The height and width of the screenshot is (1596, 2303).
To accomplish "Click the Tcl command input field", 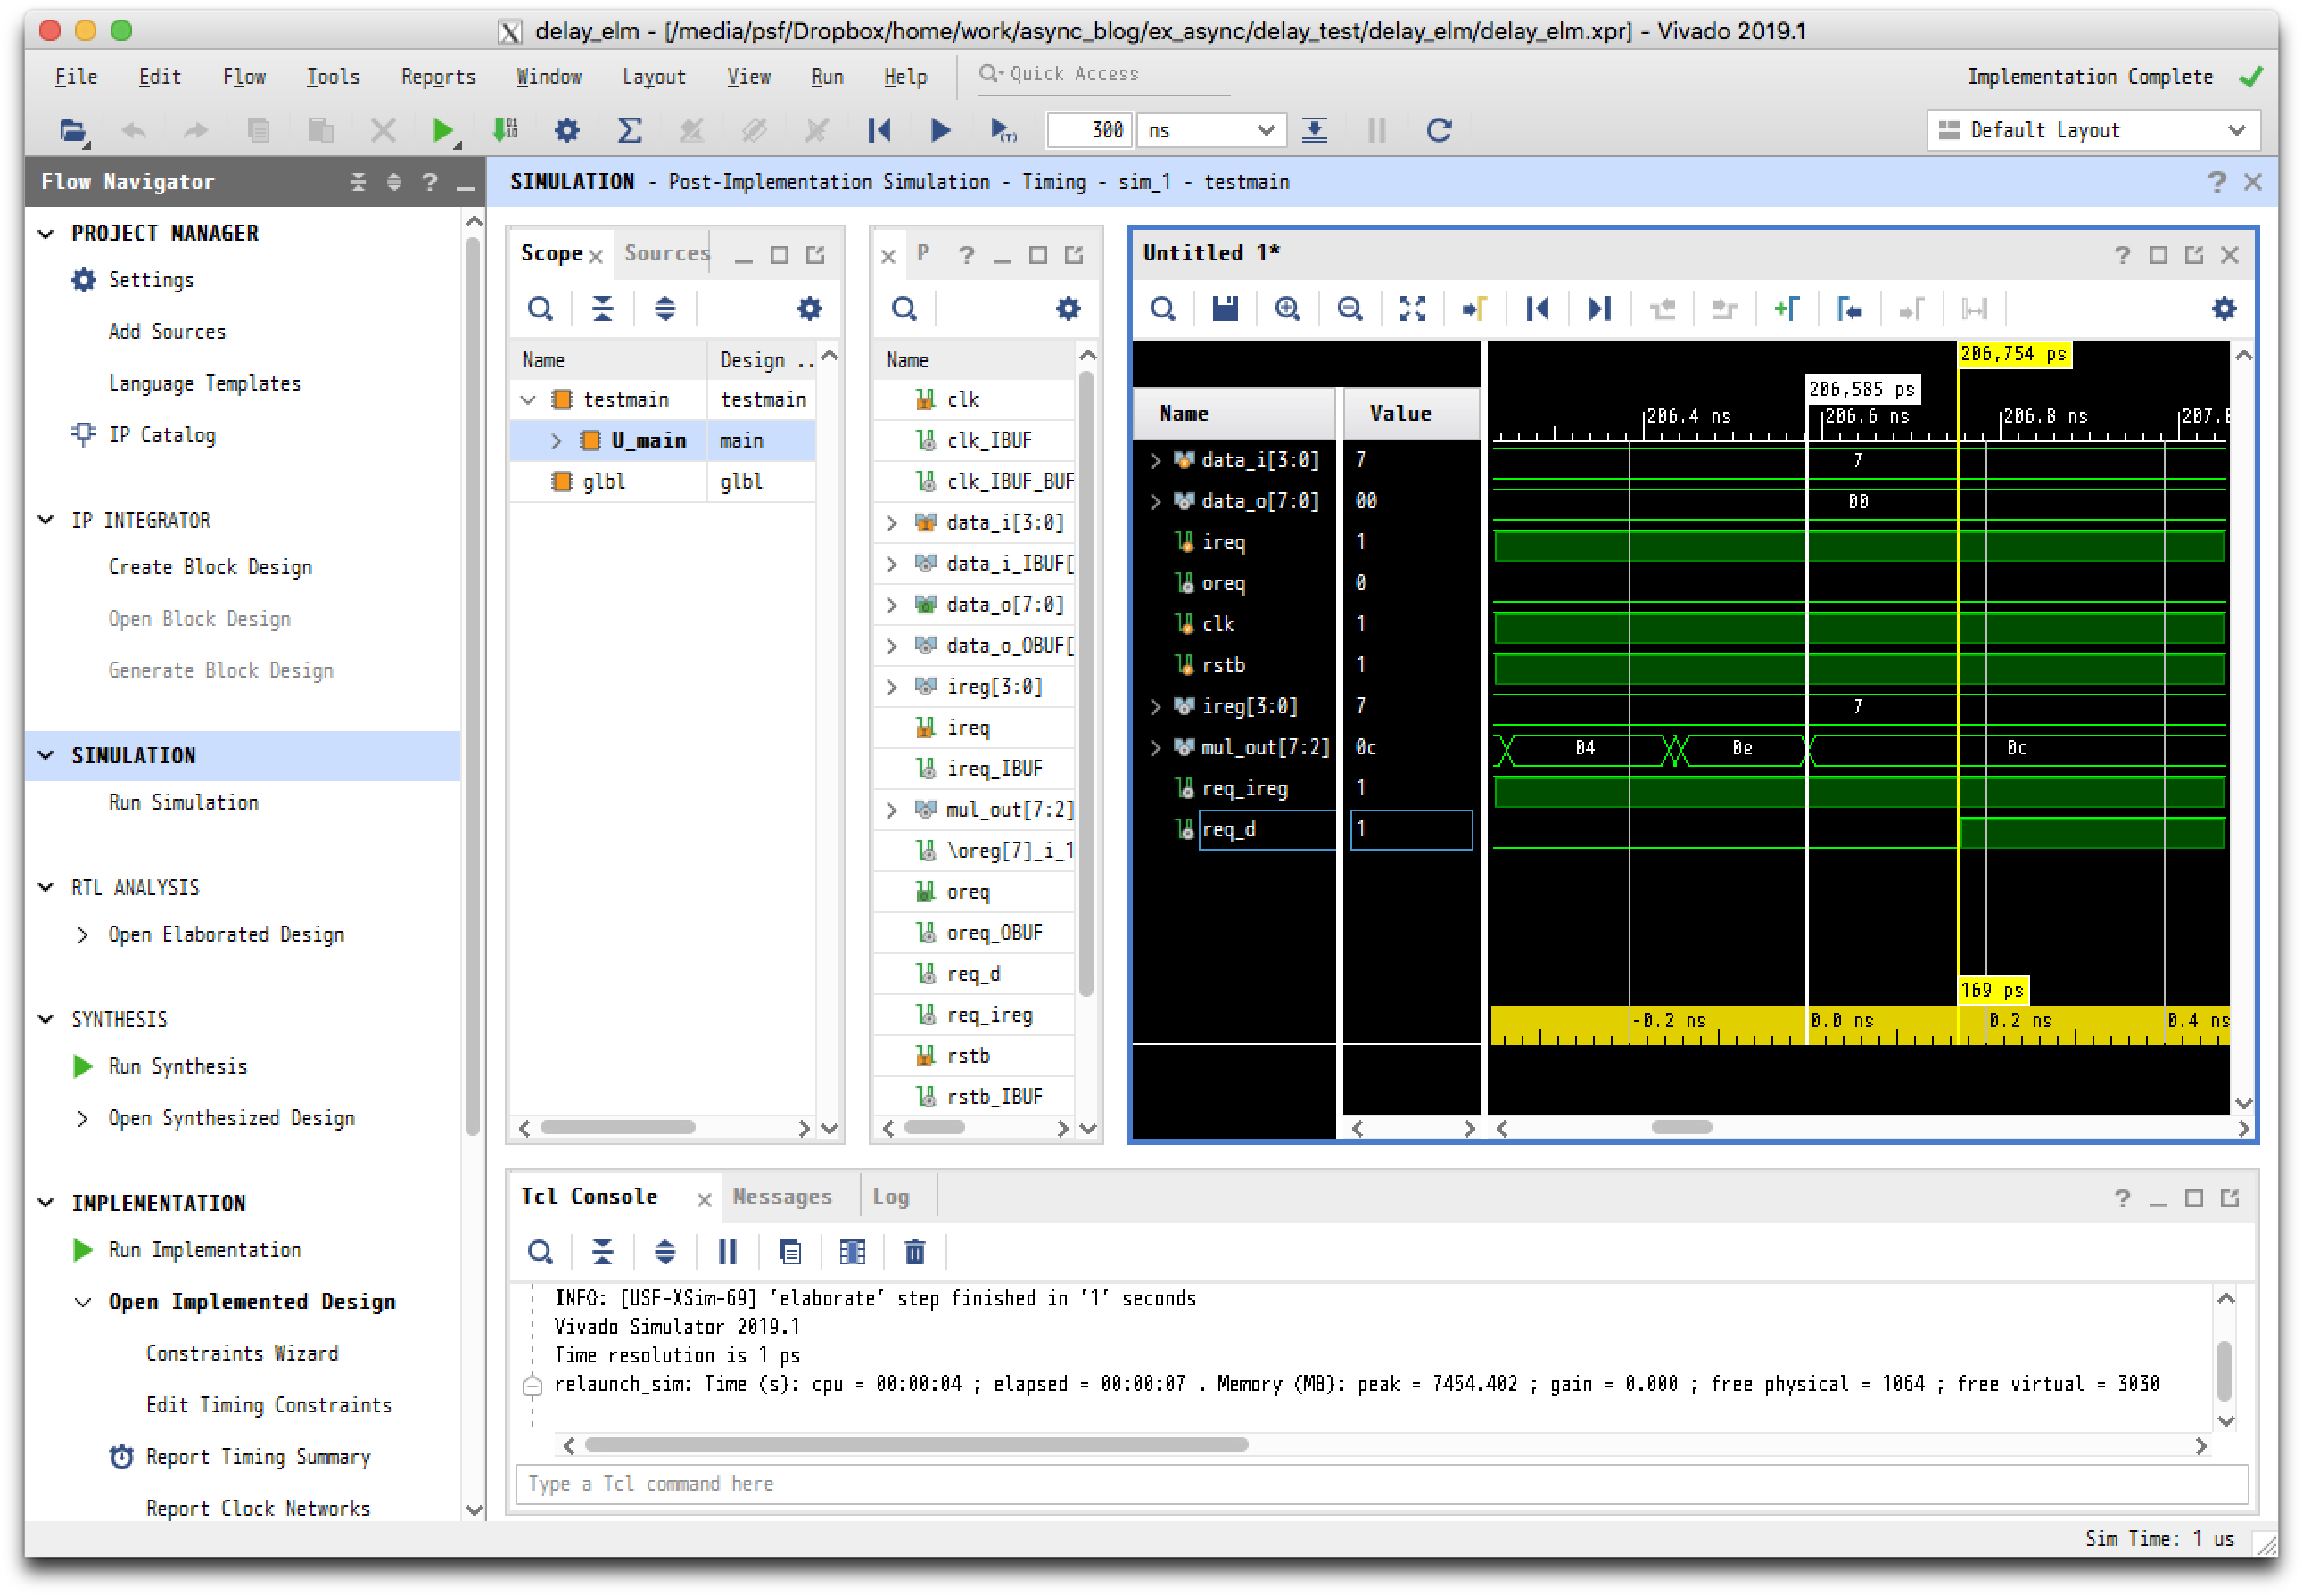I will 1381,1484.
